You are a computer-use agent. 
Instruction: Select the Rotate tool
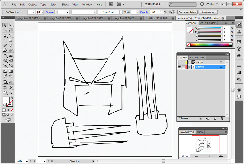(x=5, y=56)
